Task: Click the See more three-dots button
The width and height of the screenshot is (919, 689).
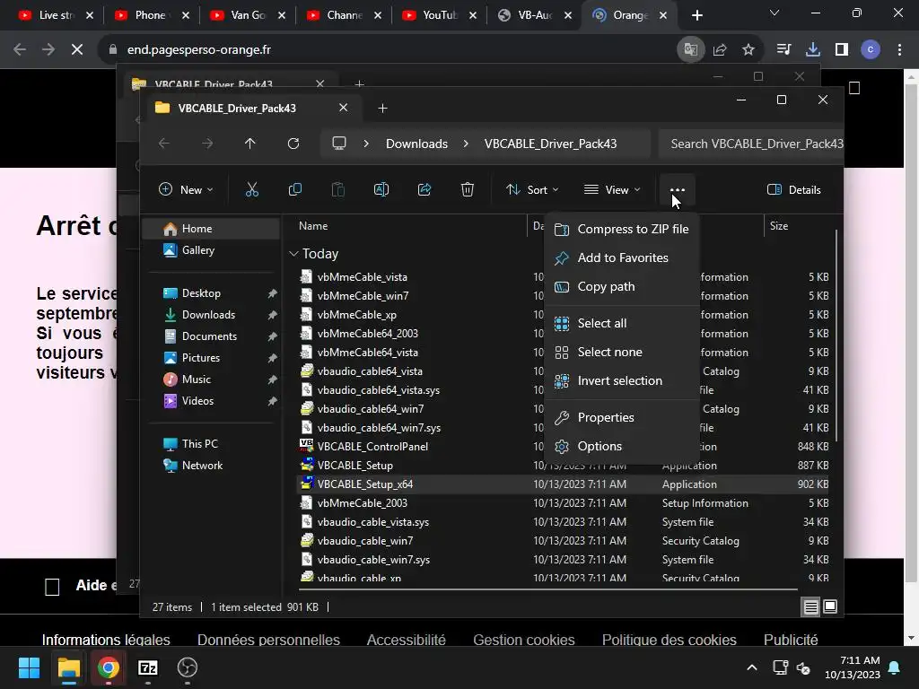Action: (677, 189)
